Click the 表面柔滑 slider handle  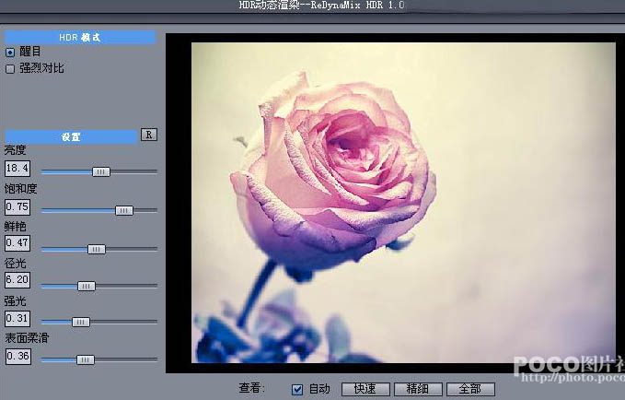[86, 360]
